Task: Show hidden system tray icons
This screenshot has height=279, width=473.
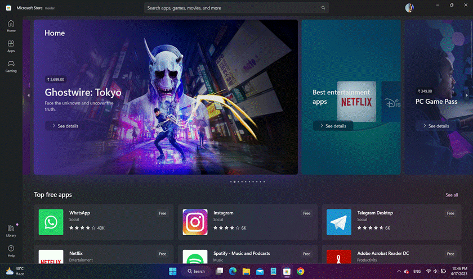Action: tap(399, 271)
